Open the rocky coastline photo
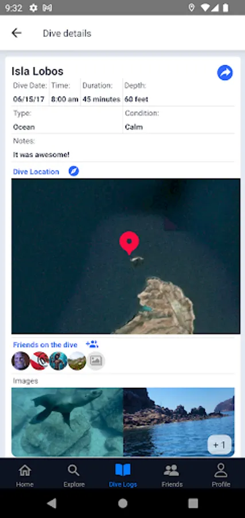Screen dimensions: 245x518 [x=179, y=422]
